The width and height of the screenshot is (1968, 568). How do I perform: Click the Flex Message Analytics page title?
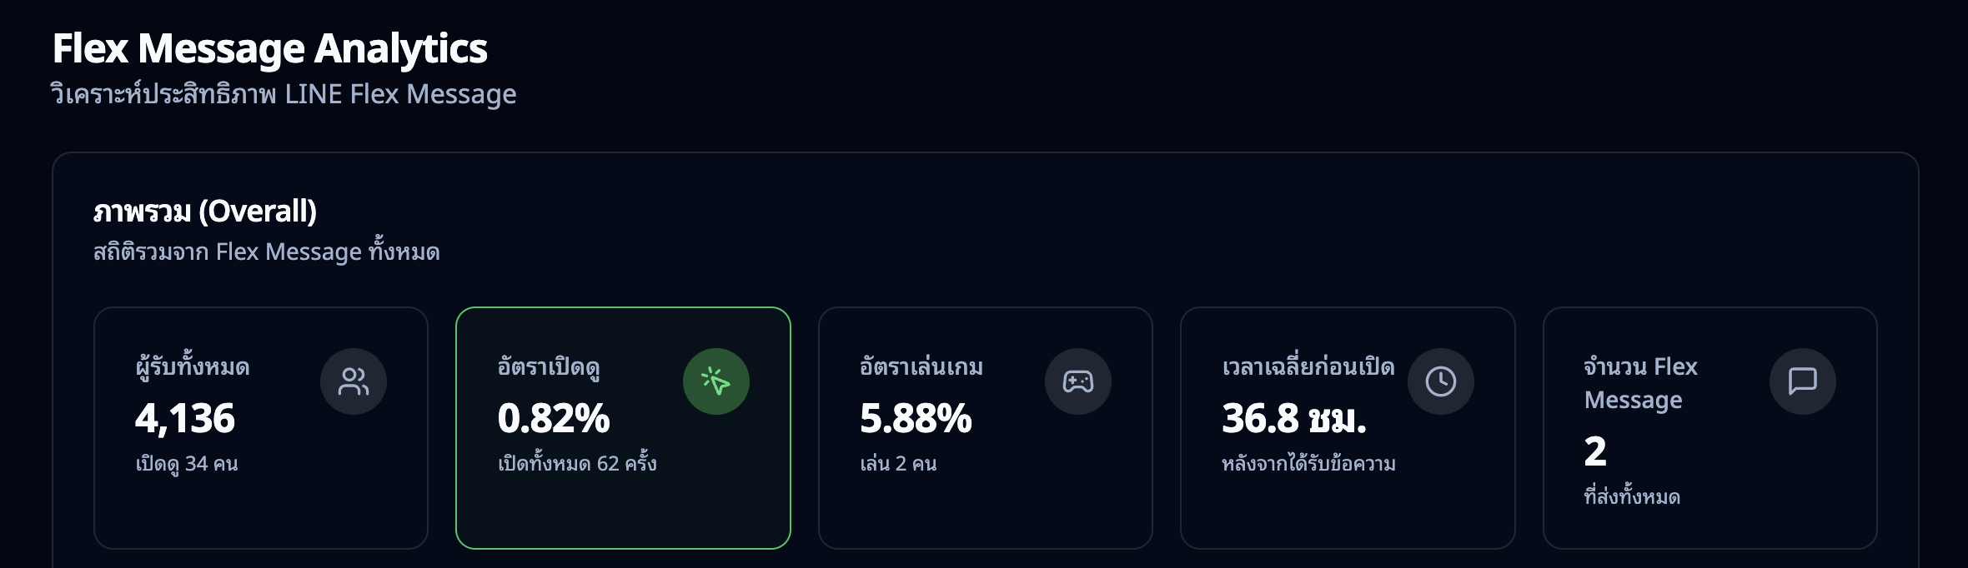click(x=269, y=48)
